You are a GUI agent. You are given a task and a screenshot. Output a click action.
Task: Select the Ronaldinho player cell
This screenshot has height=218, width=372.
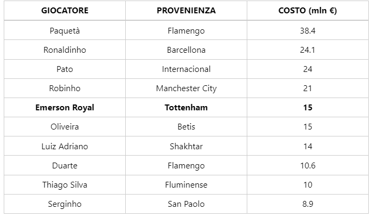click(64, 50)
